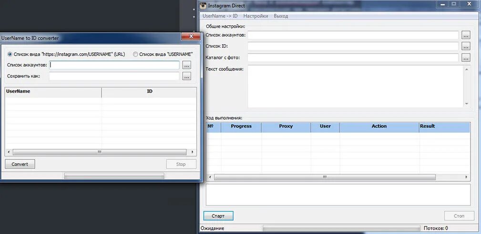Click the log output box above Старт

[338, 195]
